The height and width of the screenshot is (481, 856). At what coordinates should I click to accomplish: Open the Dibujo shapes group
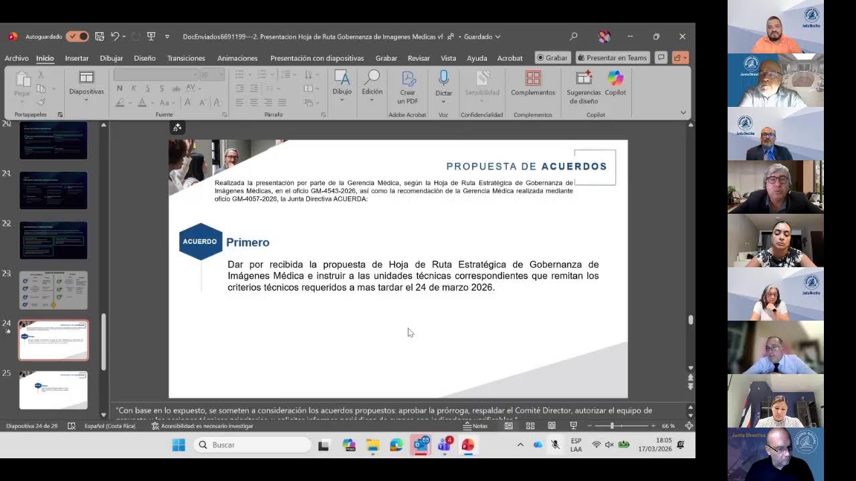pos(342,86)
